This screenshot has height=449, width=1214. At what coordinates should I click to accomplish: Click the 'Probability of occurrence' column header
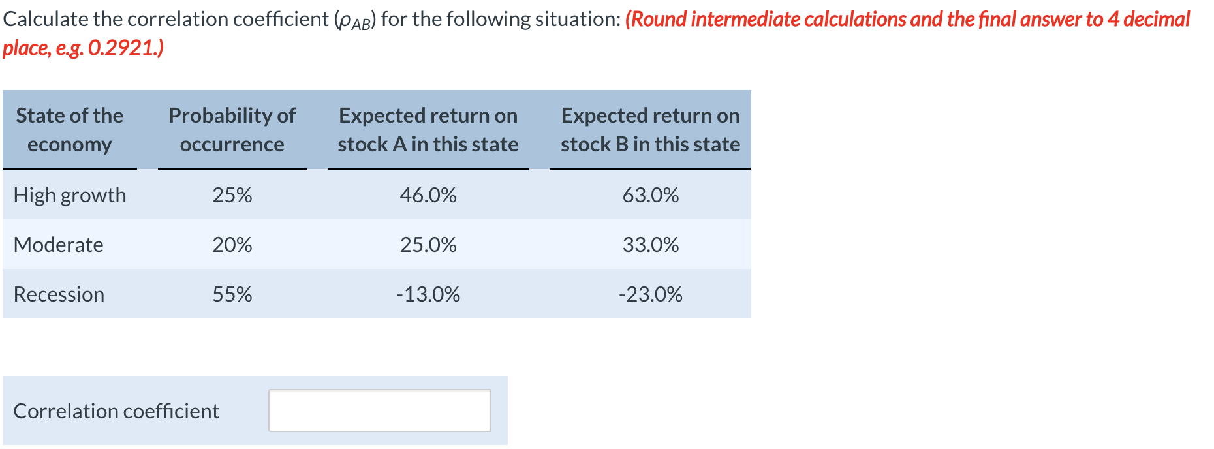232,129
